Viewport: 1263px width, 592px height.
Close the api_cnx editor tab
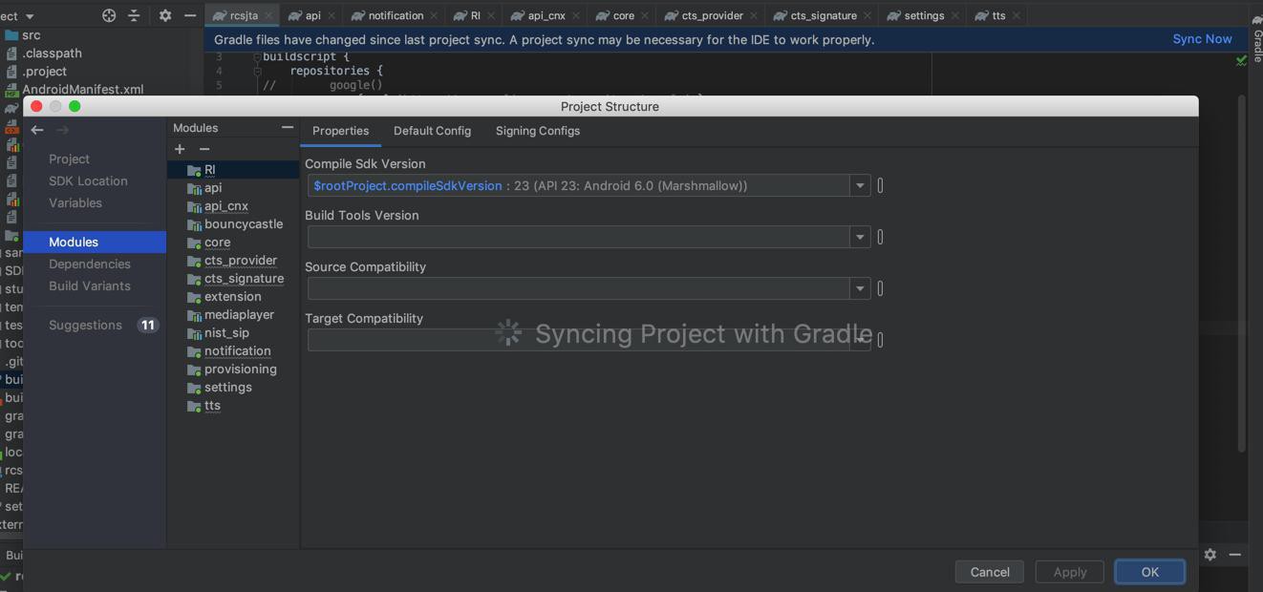[x=576, y=15]
